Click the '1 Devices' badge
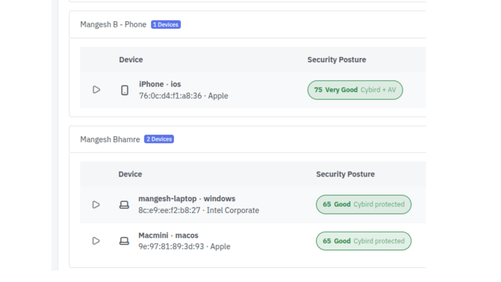 (x=166, y=24)
